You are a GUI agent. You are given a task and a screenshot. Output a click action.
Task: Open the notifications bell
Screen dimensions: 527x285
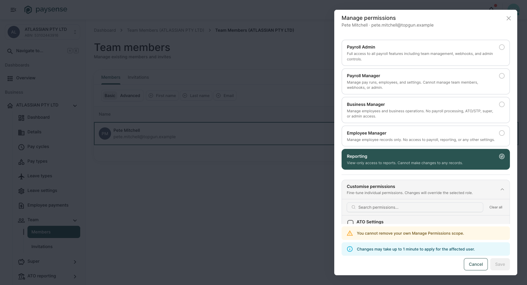[491, 9]
